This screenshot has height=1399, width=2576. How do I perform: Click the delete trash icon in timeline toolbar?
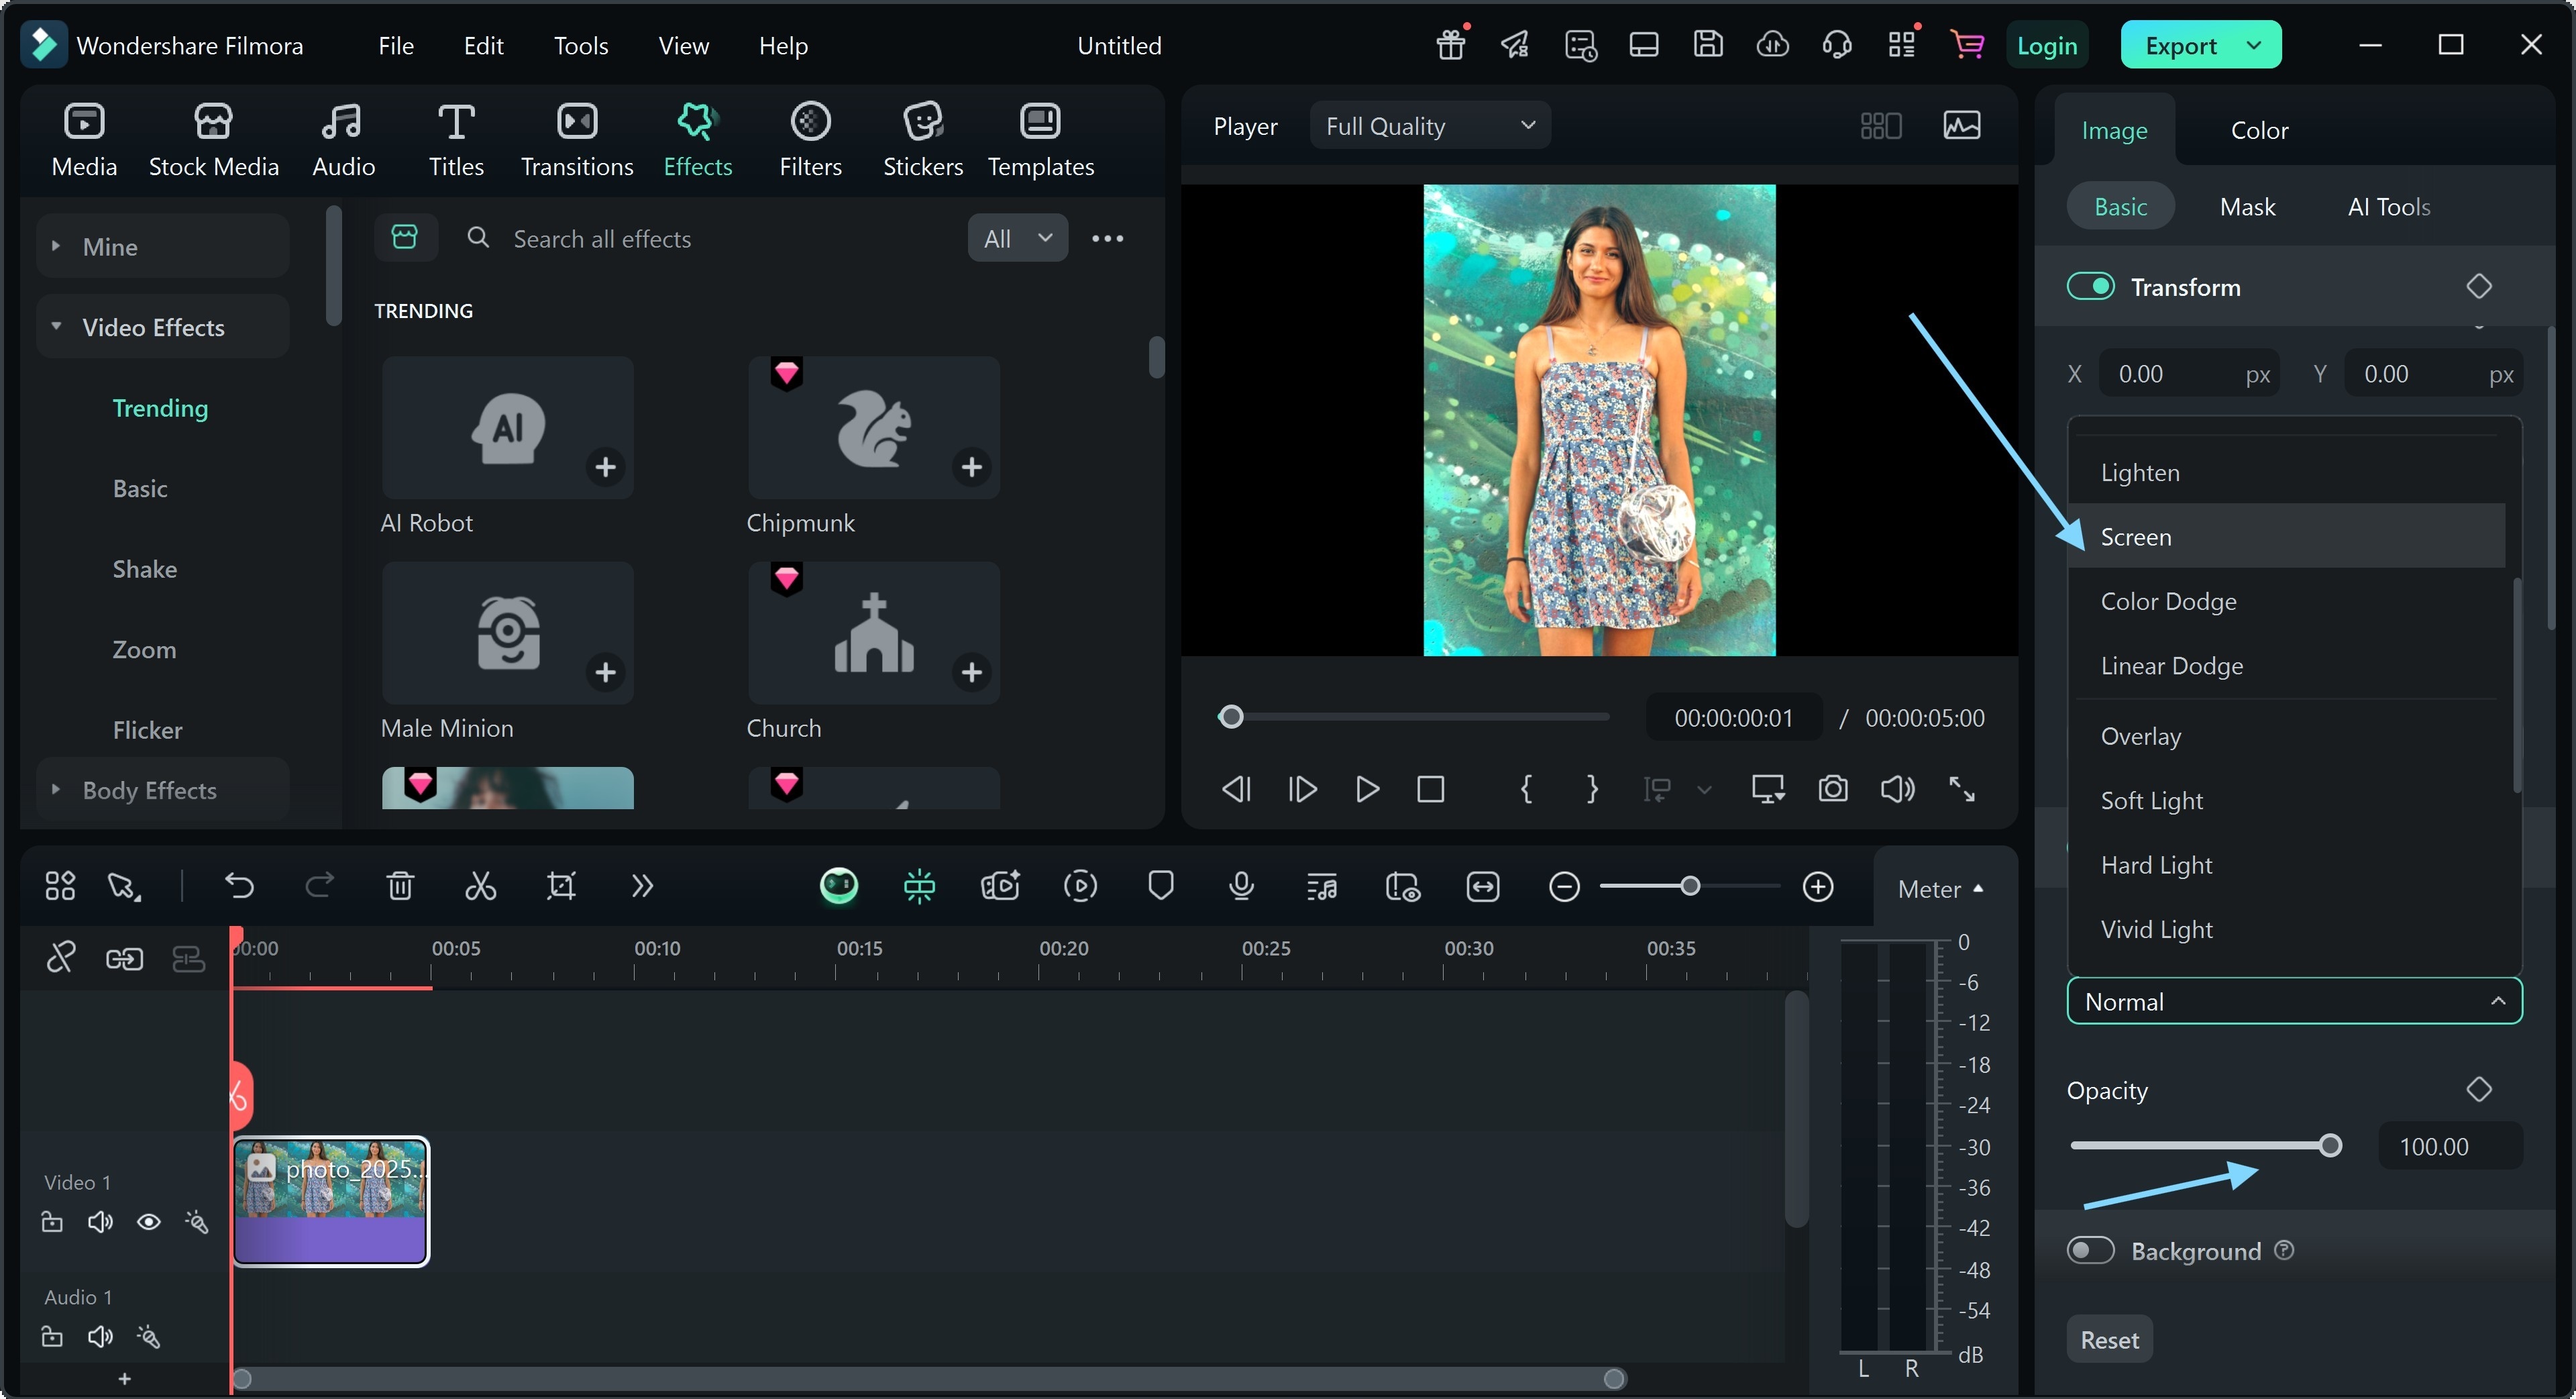tap(400, 886)
